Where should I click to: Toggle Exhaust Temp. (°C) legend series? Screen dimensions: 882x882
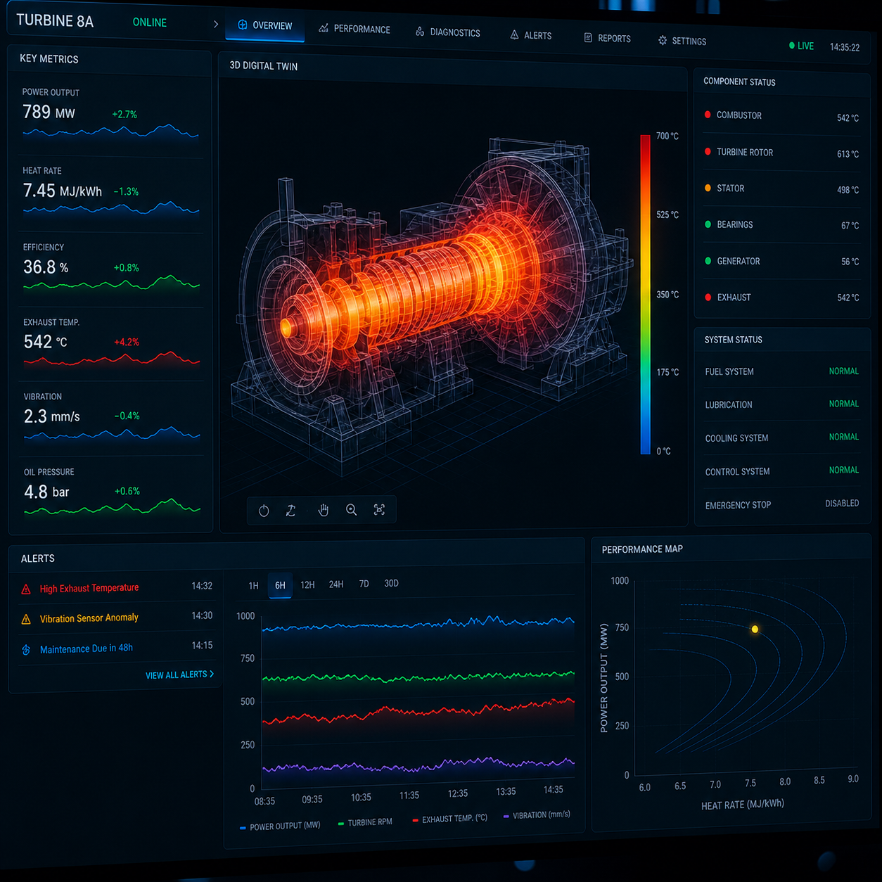point(450,819)
